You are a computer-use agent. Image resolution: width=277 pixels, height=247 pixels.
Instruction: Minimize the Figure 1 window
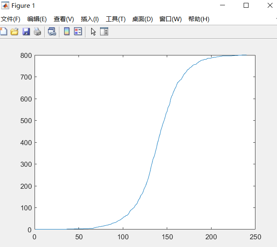(222, 5)
